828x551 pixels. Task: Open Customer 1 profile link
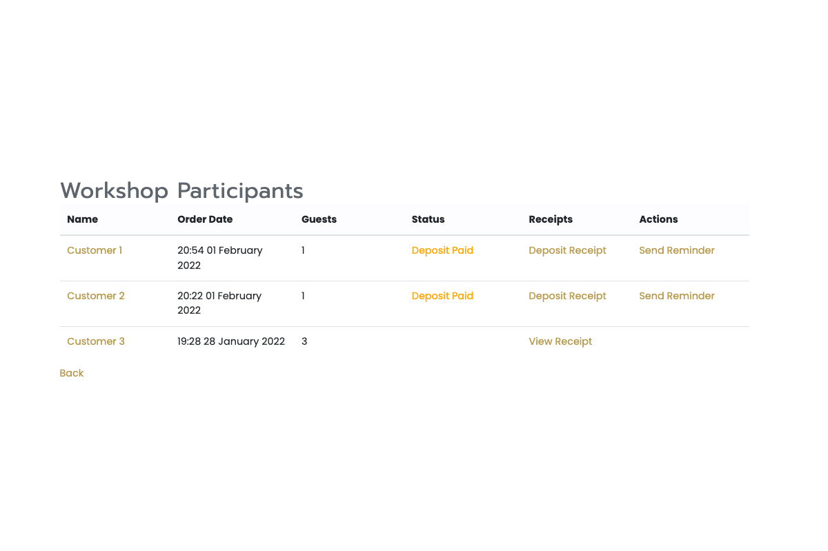[x=95, y=250]
